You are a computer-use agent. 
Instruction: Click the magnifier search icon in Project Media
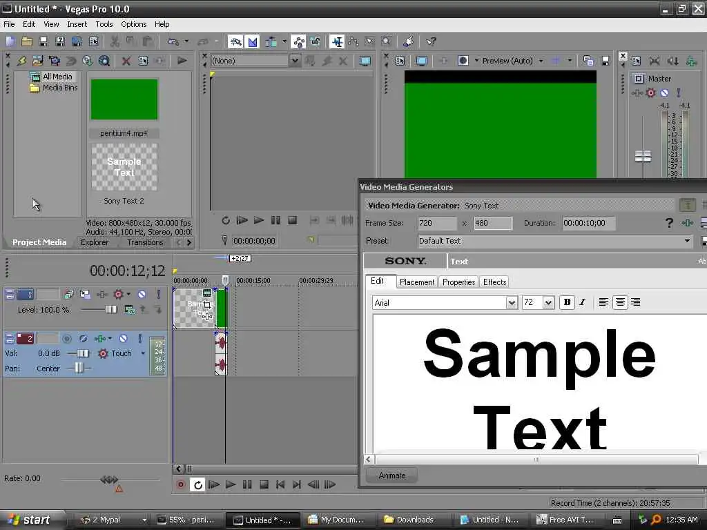tap(104, 61)
